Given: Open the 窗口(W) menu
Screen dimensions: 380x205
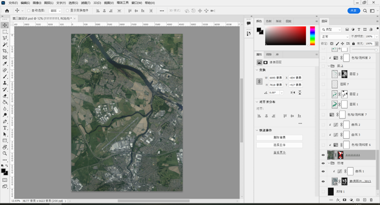Looking at the screenshot, I should (x=136, y=3).
